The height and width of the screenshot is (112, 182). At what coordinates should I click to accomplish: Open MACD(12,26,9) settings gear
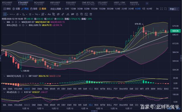coord(23,76)
